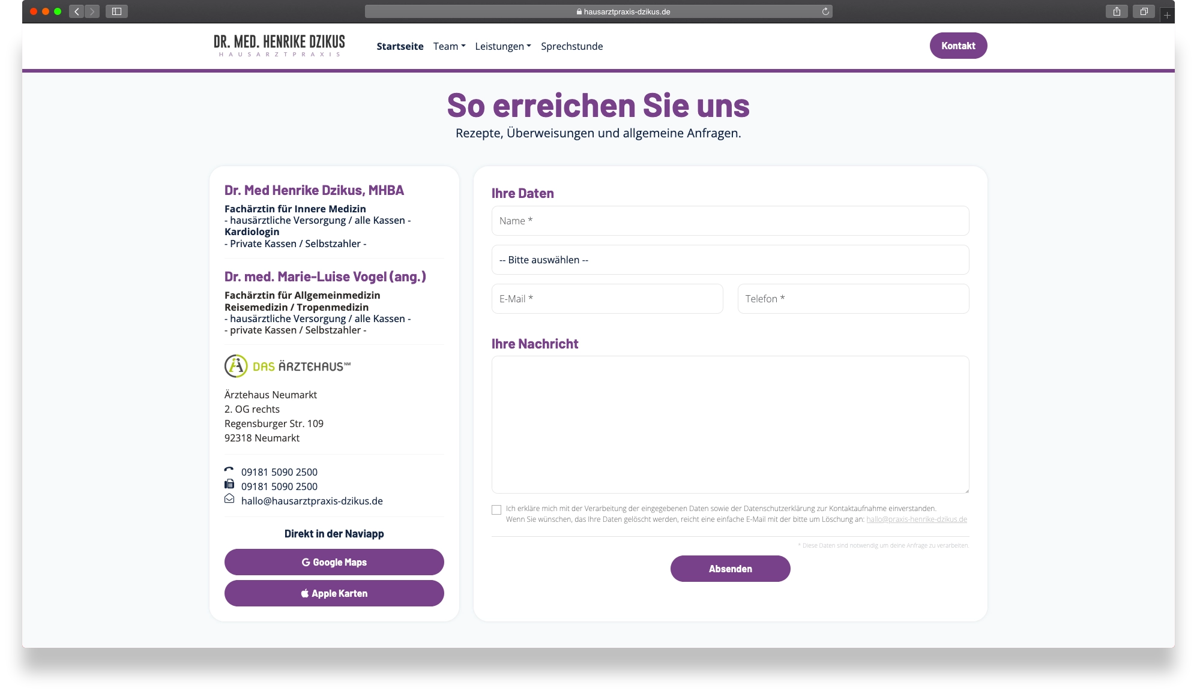Click hallo@hausarztpraxis-dzikus.de contact email

(x=312, y=501)
